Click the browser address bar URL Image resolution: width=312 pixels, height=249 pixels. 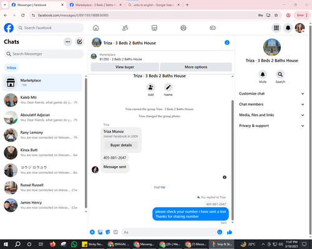click(74, 15)
